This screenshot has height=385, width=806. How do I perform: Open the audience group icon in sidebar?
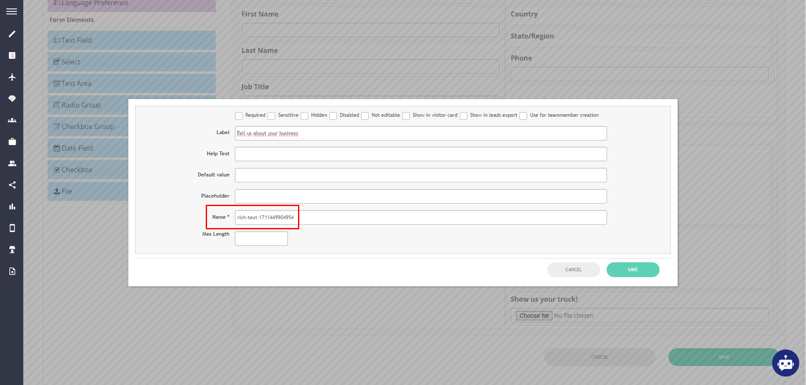[x=12, y=120]
